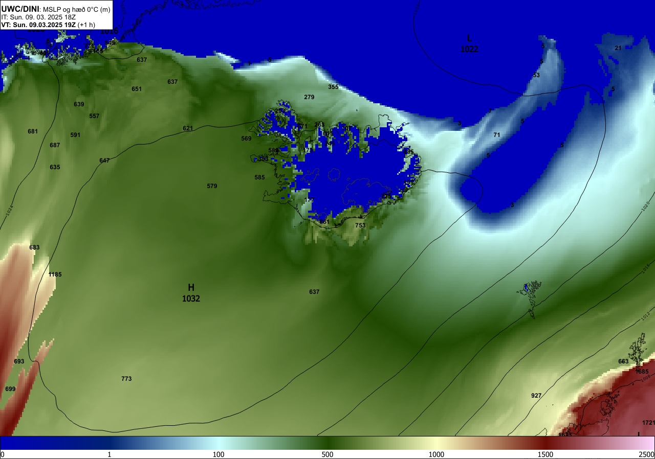The height and width of the screenshot is (459, 655).
Task: Click the H 1032 high pressure marker
Action: click(191, 293)
